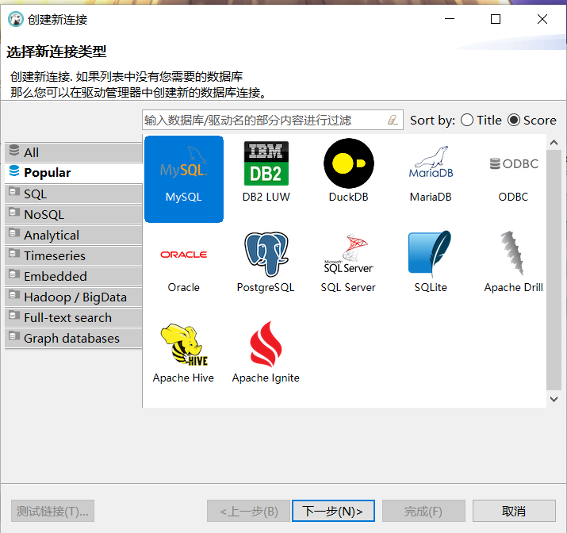
Task: Click the driver list scroll up arrow
Action: point(554,143)
